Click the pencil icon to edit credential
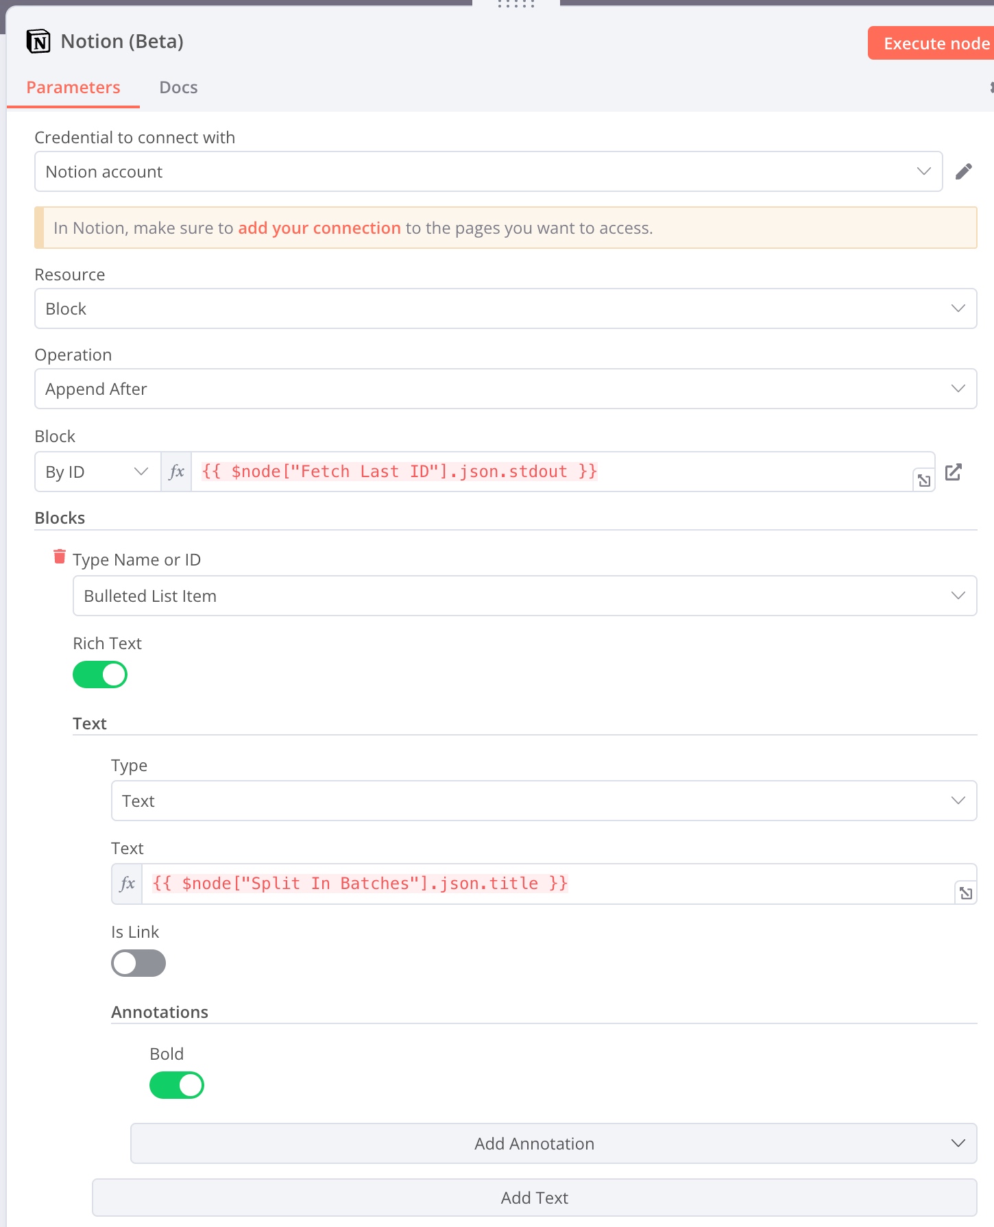This screenshot has height=1227, width=994. [x=963, y=171]
